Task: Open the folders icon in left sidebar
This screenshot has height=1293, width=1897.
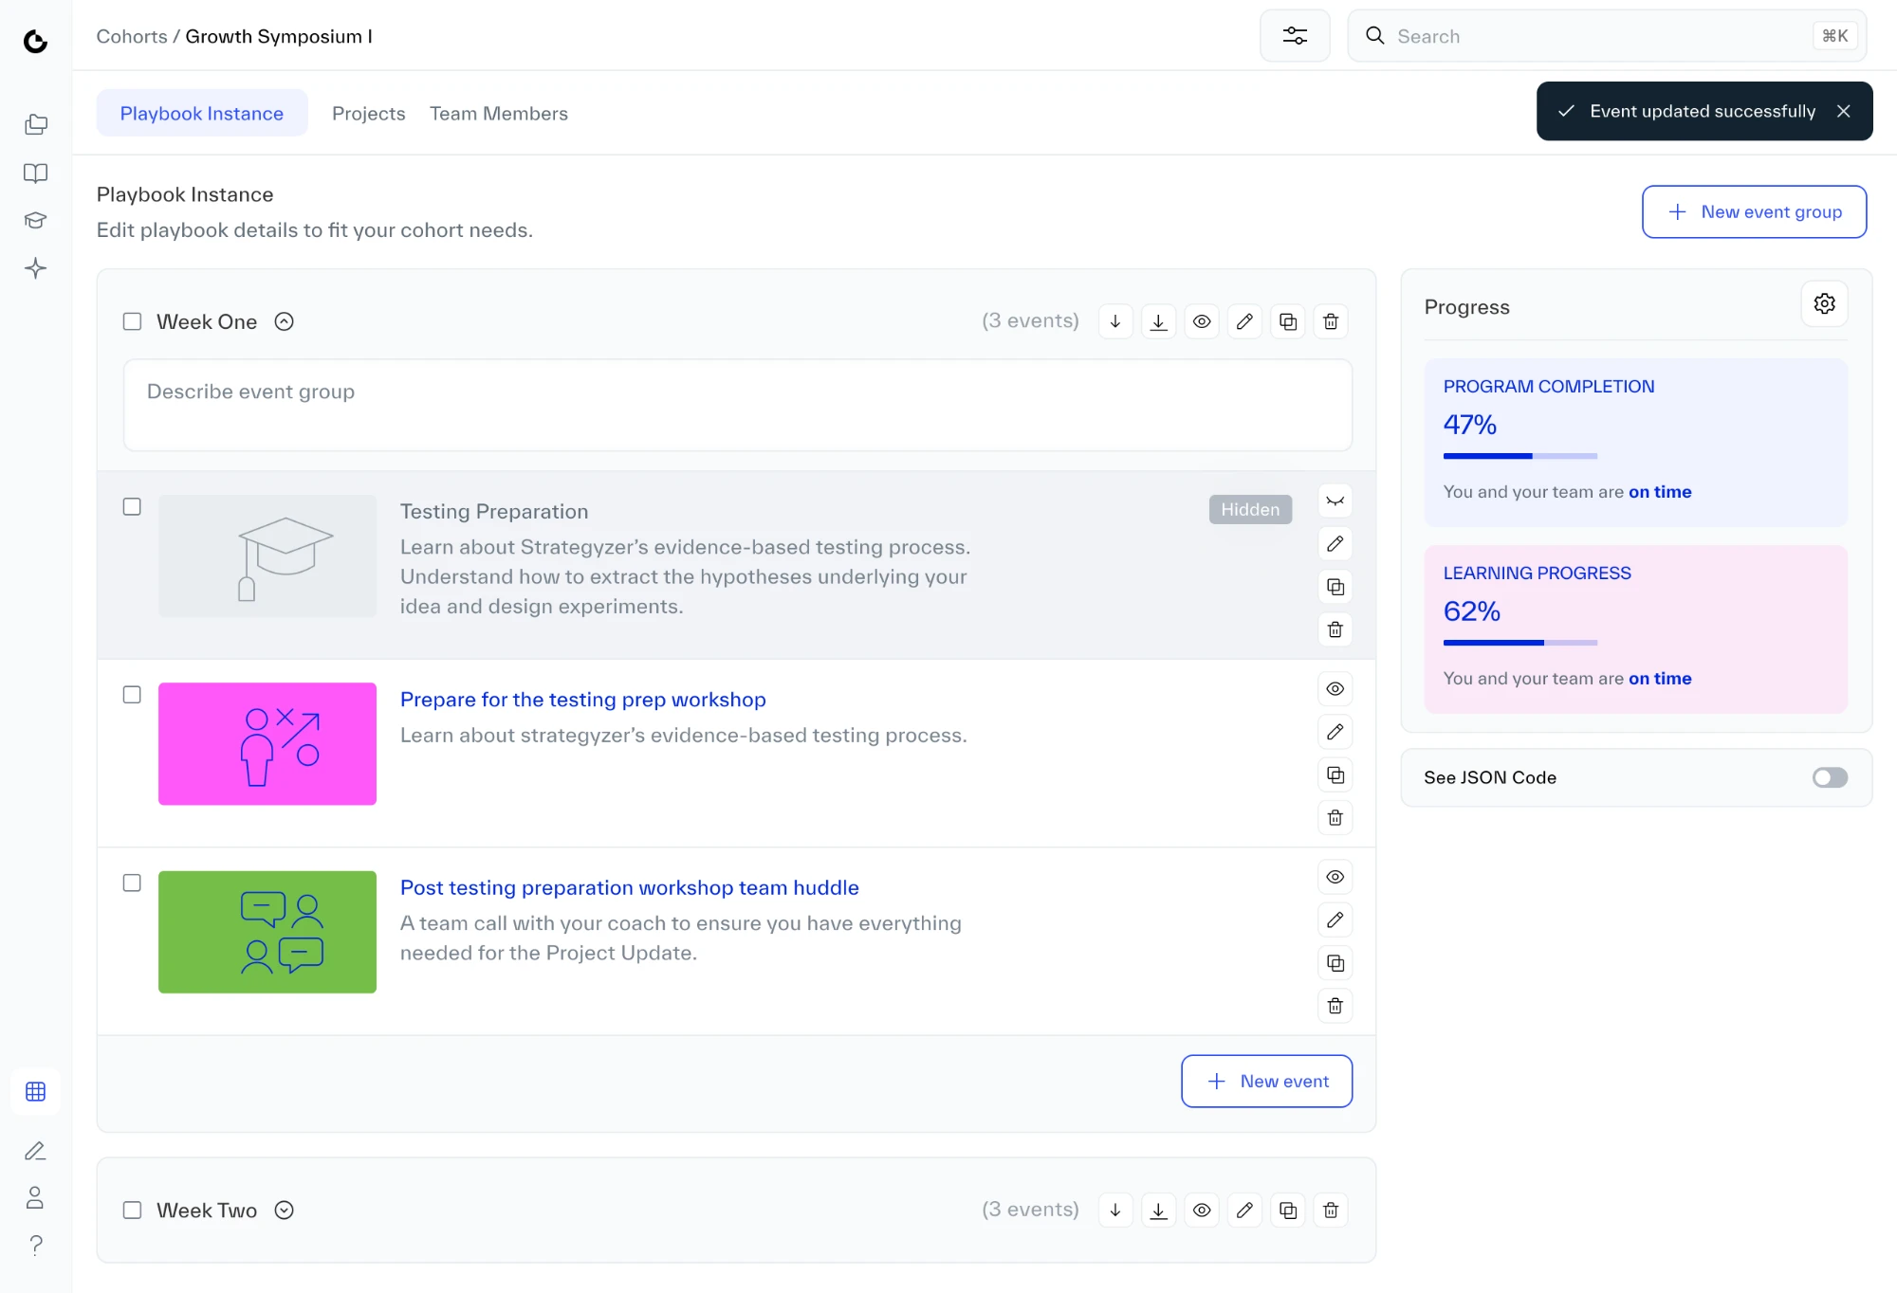Action: click(x=36, y=124)
